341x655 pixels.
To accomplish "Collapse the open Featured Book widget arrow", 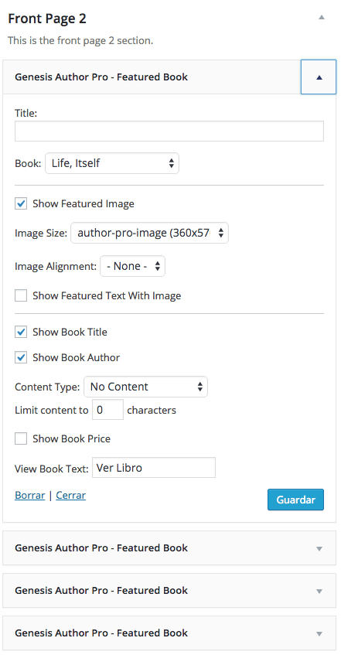I will coord(319,77).
